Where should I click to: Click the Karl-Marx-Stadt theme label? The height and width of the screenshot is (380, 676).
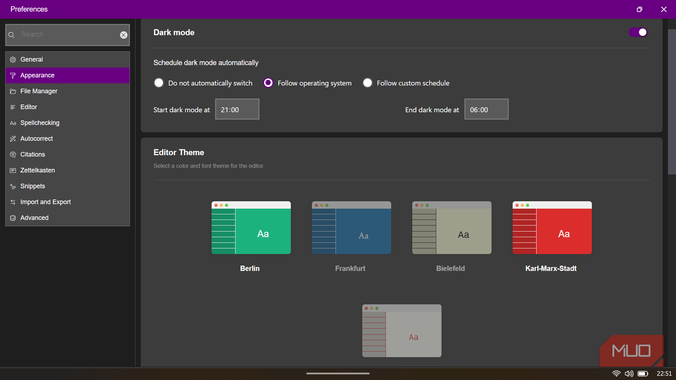tap(551, 268)
